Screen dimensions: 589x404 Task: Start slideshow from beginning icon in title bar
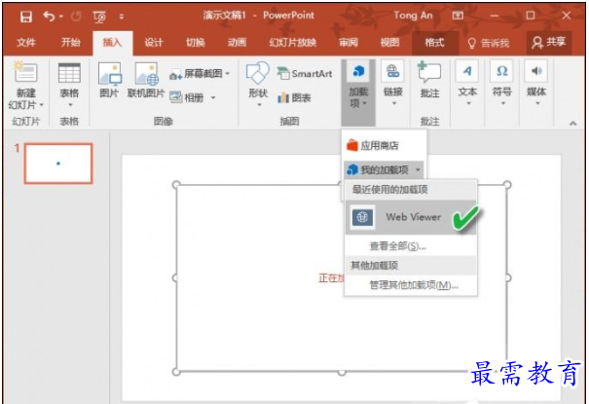pos(99,17)
